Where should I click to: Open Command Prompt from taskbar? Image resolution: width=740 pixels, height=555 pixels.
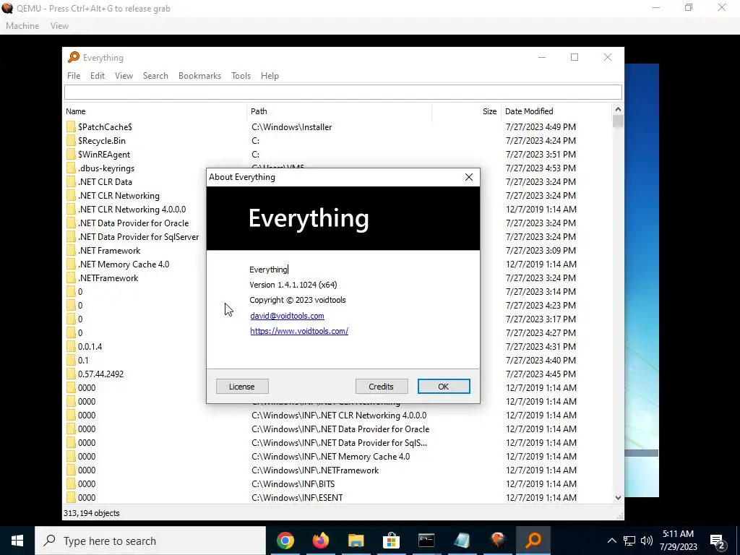pyautogui.click(x=426, y=541)
